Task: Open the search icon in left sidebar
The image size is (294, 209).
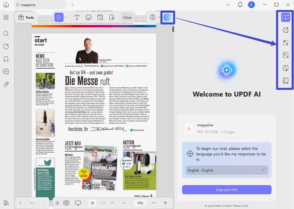Action: click(x=6, y=33)
